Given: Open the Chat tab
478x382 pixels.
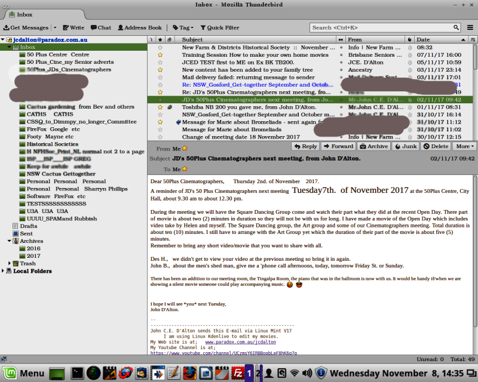Looking at the screenshot, I should tap(101, 27).
